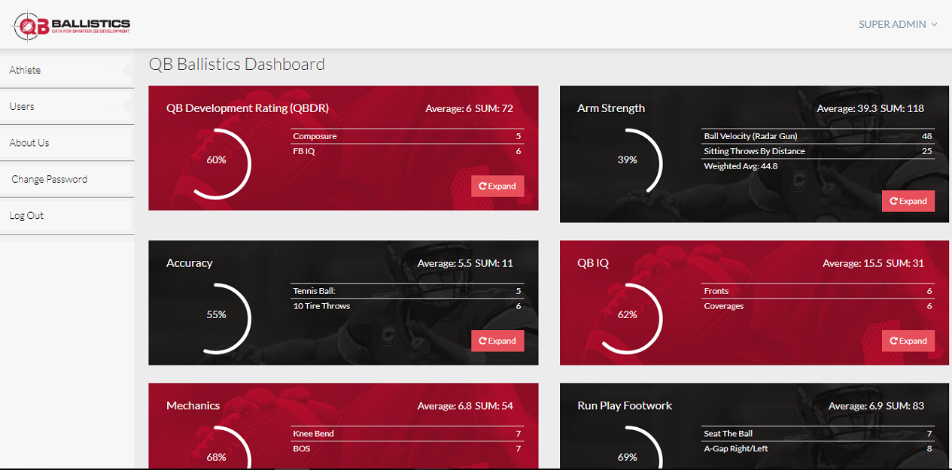This screenshot has height=470, width=952.
Task: Open the About Us page
Action: coord(29,143)
